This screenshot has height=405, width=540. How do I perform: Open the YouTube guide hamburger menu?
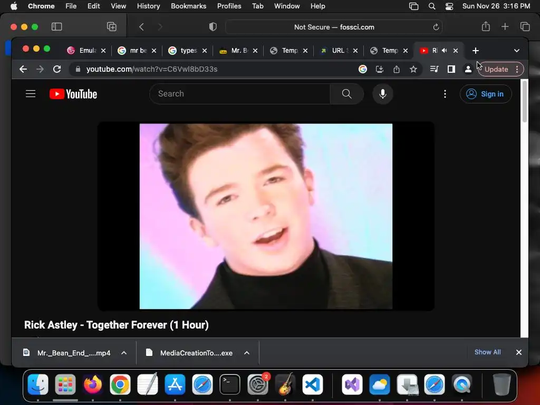[31, 94]
